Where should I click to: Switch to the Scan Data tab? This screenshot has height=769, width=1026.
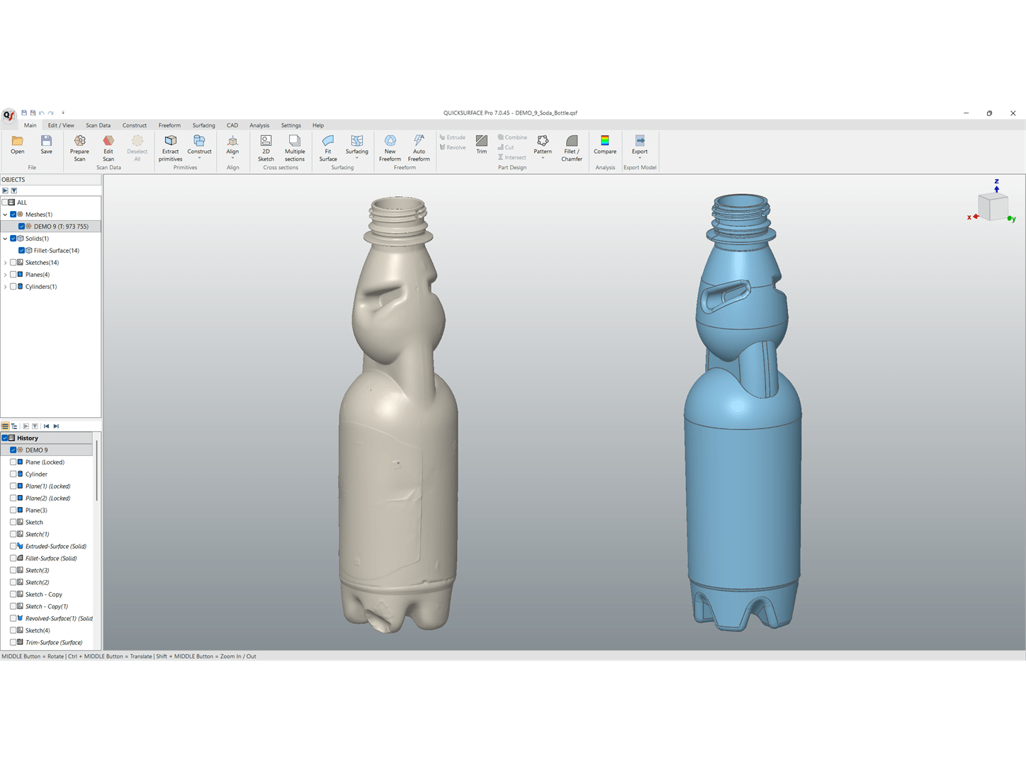98,125
